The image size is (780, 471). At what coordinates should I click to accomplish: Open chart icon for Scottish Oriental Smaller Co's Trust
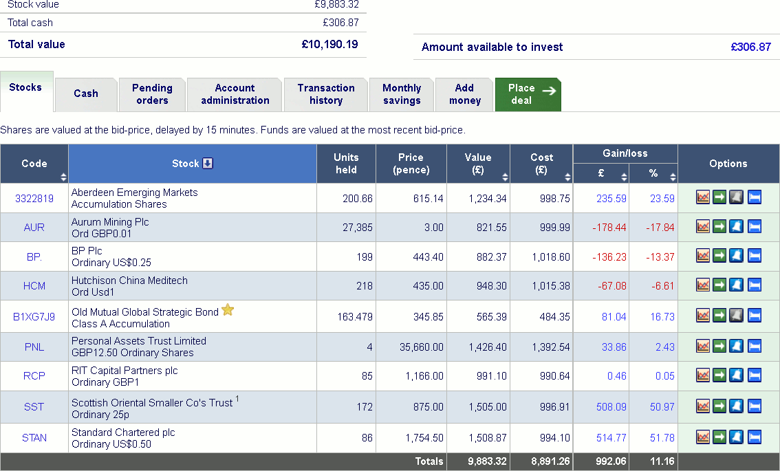[x=702, y=406]
